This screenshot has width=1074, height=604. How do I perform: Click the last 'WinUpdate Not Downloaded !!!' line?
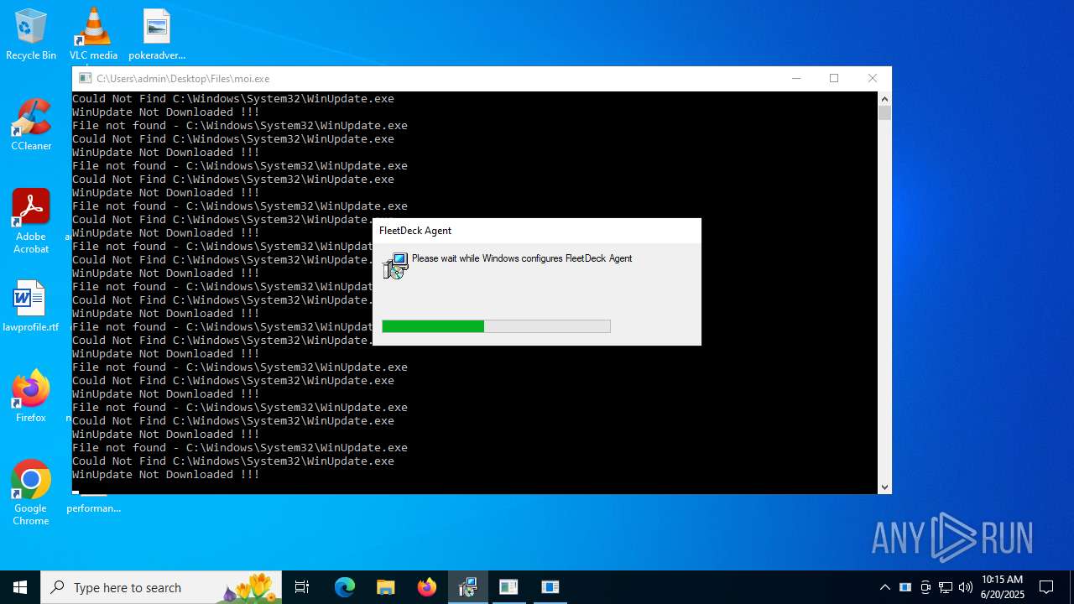pos(166,475)
